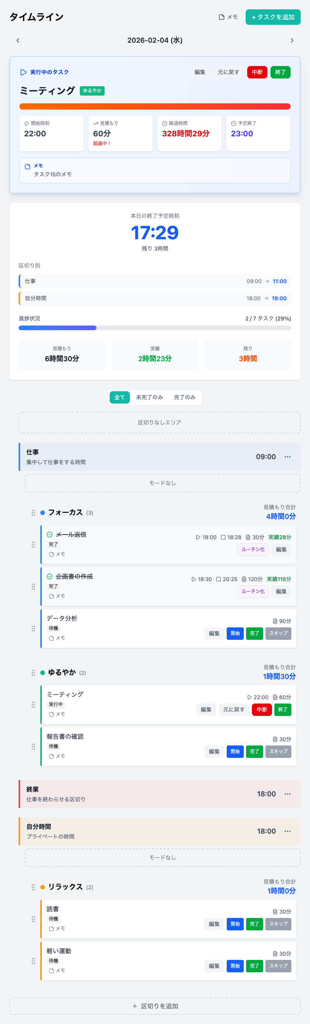Open the options menu of 自分時間 section
Screen dimensions: 310x1024
(288, 831)
